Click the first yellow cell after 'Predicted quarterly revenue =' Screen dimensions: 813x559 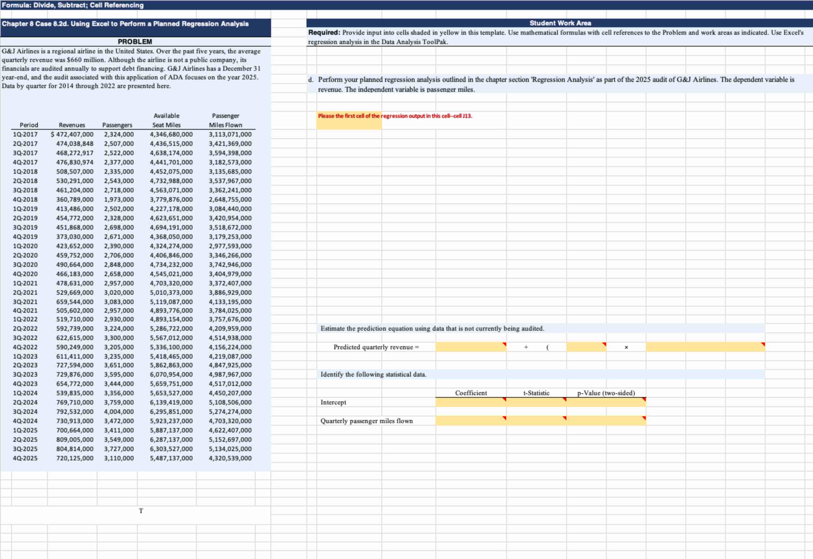471,347
